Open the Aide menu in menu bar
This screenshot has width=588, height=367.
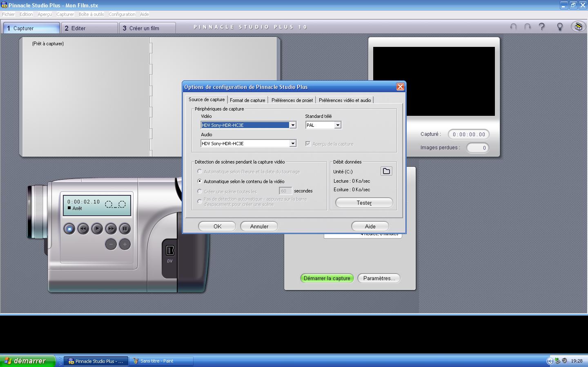(x=145, y=14)
